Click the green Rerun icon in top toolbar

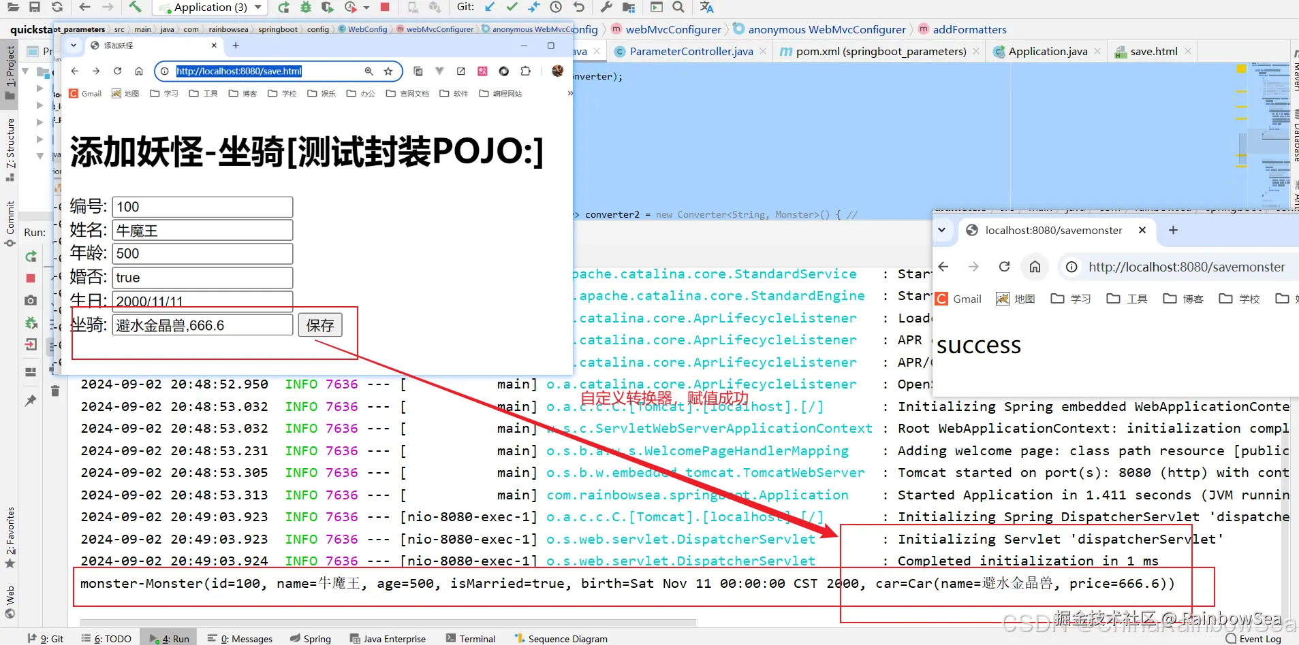click(284, 7)
